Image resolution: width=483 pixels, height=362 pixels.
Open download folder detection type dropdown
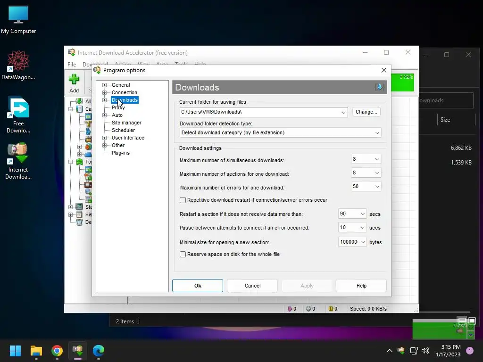click(x=377, y=132)
